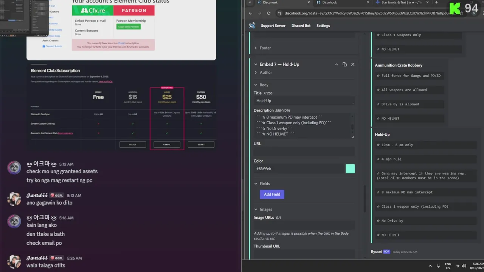
Task: Click the Hold-Up title input field
Action: (304, 101)
